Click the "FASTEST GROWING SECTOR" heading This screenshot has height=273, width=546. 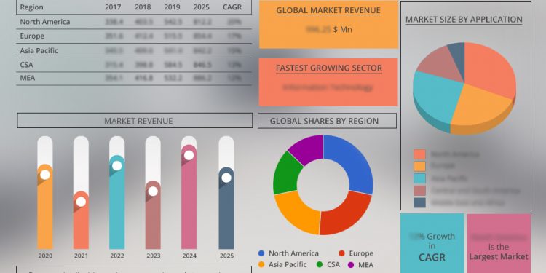[329, 68]
